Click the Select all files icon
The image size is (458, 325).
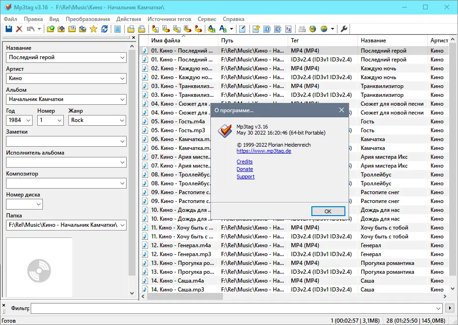[117, 29]
